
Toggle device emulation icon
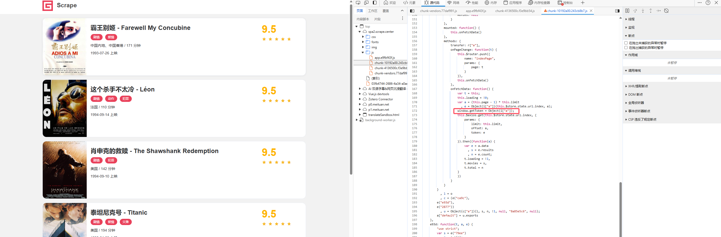[366, 3]
